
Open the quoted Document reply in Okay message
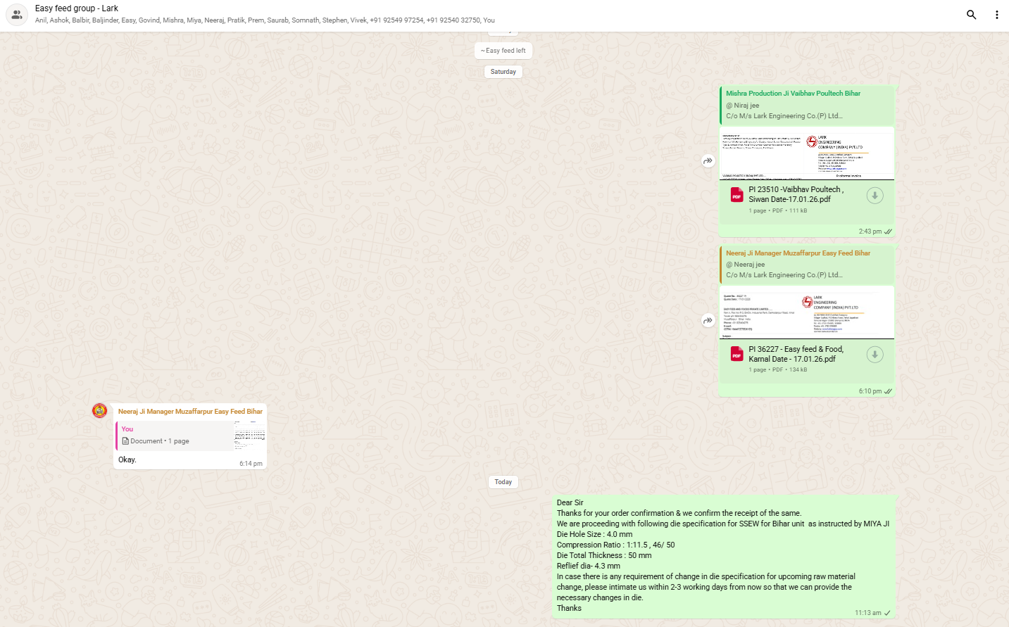[190, 436]
